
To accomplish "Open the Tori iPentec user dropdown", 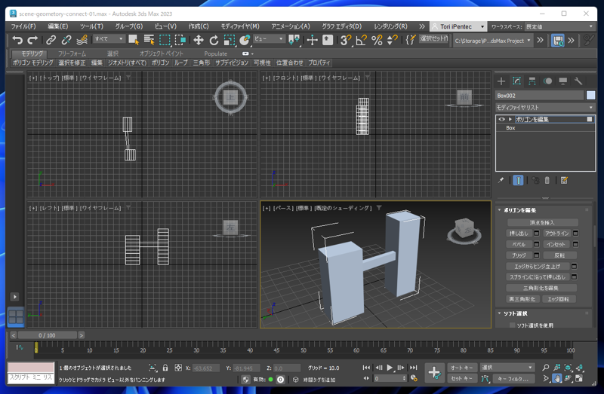I will (x=458, y=26).
